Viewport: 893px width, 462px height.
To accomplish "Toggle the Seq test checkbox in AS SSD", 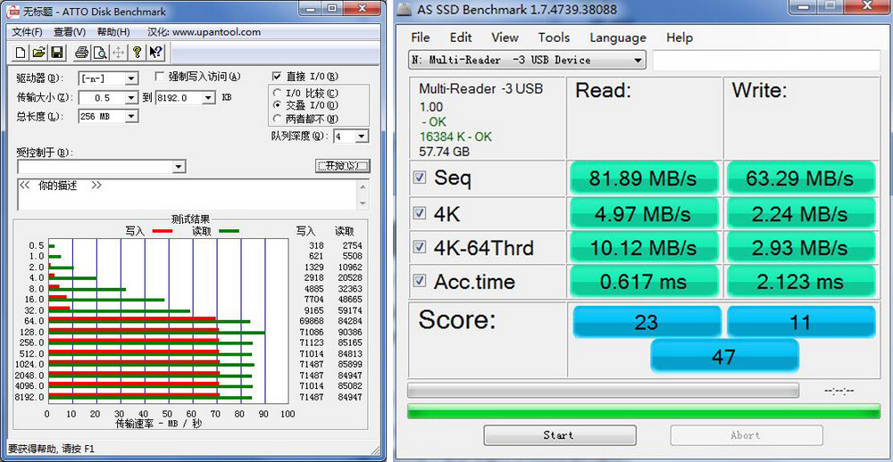I will pos(420,178).
